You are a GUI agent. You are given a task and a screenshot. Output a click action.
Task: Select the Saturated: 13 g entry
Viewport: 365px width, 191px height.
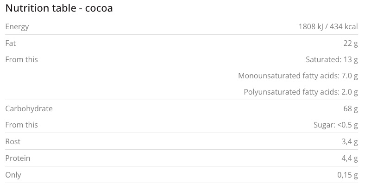point(332,59)
